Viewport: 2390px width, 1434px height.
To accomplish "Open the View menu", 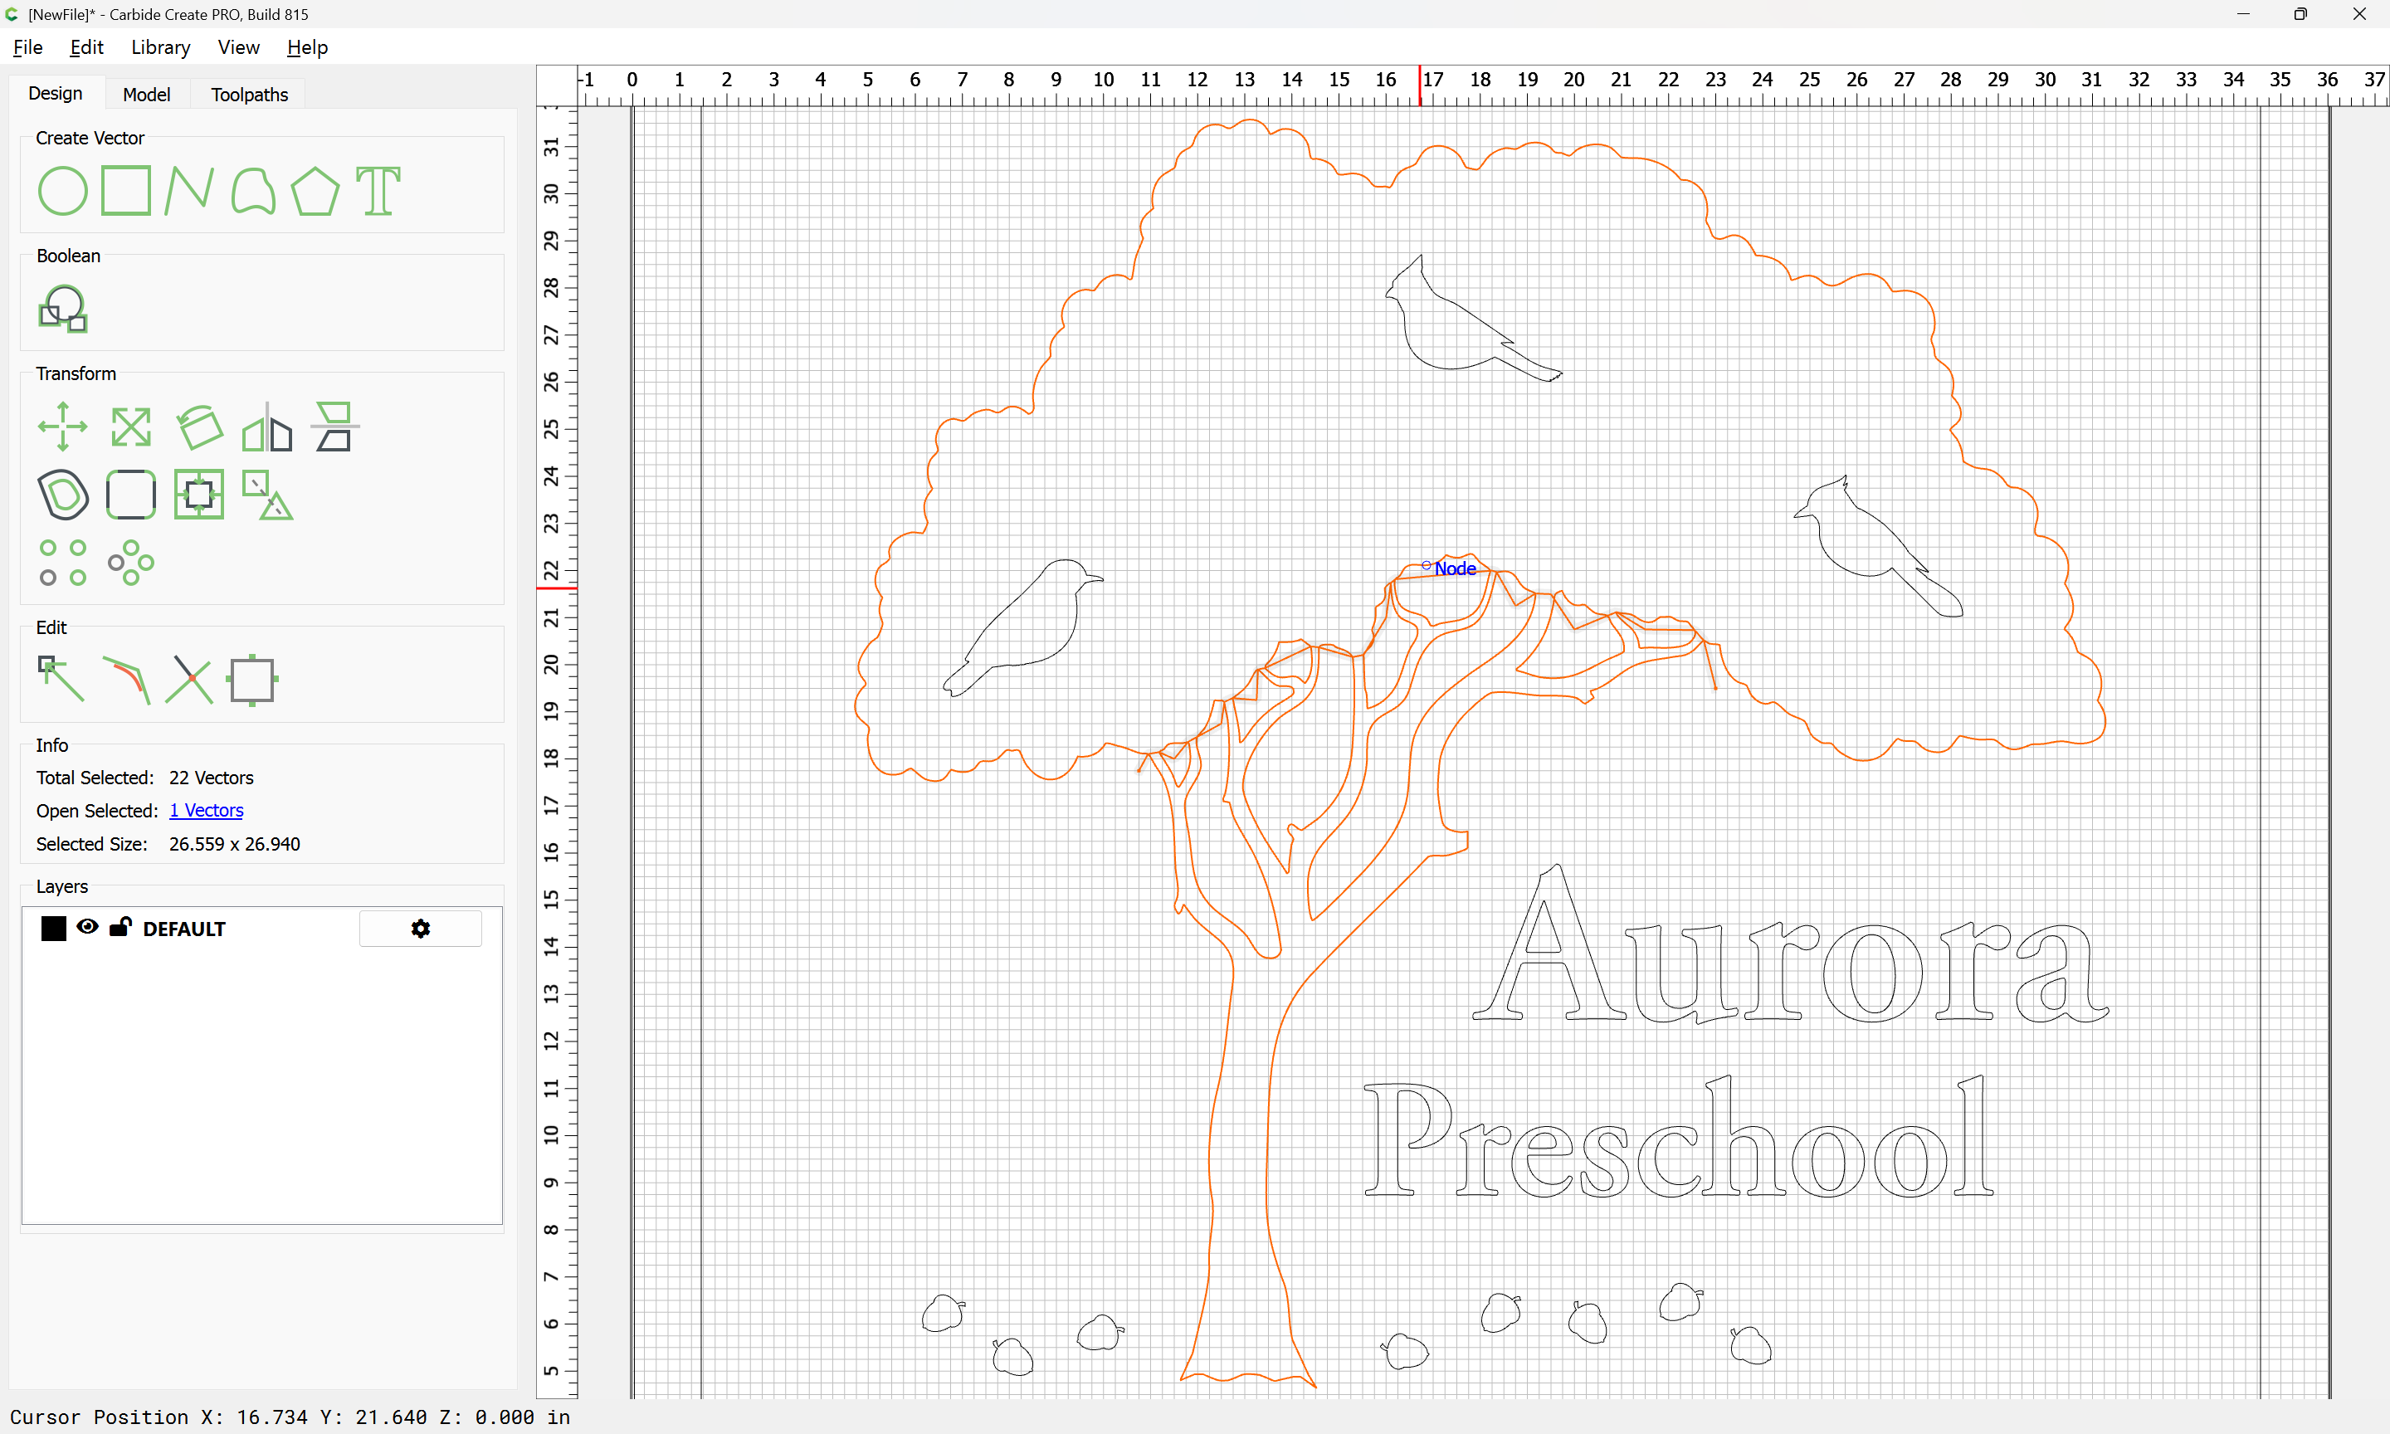I will click(239, 47).
